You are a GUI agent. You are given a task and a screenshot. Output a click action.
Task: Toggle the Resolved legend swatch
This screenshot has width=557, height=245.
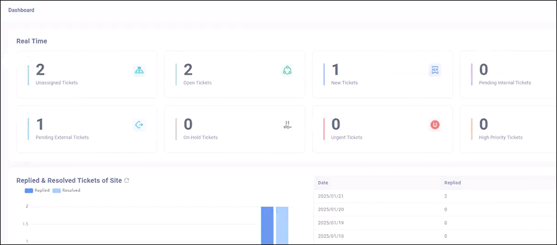tap(56, 191)
